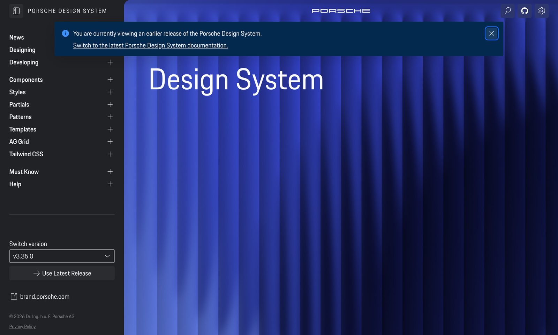Open the Privacy Policy link

22,327
